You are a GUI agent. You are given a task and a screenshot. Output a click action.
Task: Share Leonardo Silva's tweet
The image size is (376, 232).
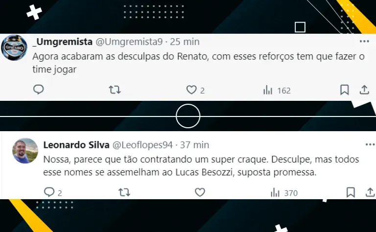(370, 192)
